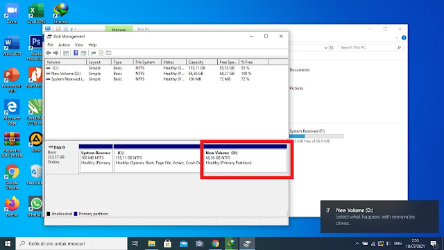444x250 pixels.
Task: Sort by Free Space column header
Action: 228,62
